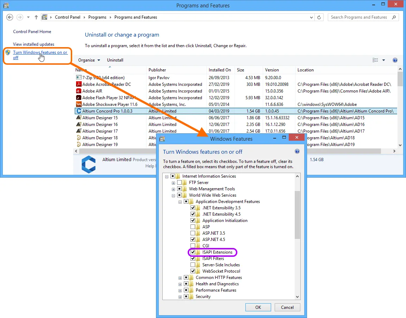Click Altium logo in details pane
Screen dimensions: 406x318
tap(88, 164)
